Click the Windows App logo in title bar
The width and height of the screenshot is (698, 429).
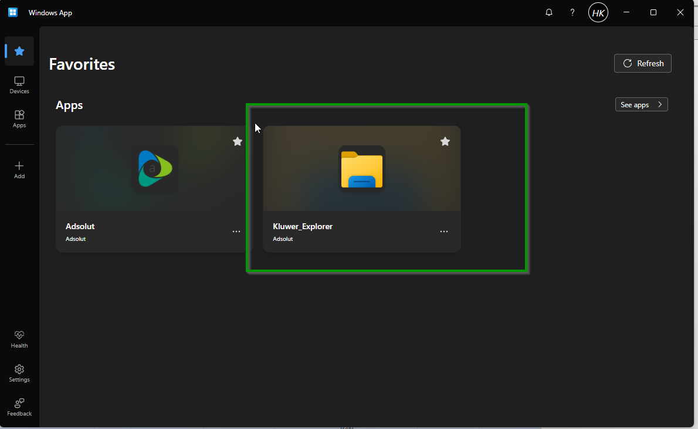click(13, 12)
